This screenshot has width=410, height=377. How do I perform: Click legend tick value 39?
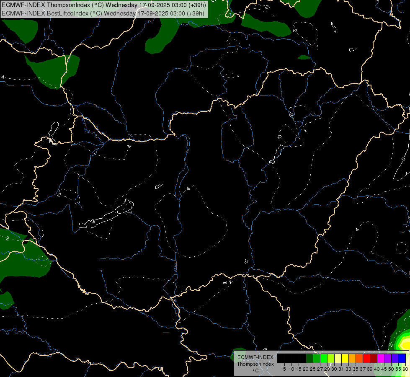(370, 369)
